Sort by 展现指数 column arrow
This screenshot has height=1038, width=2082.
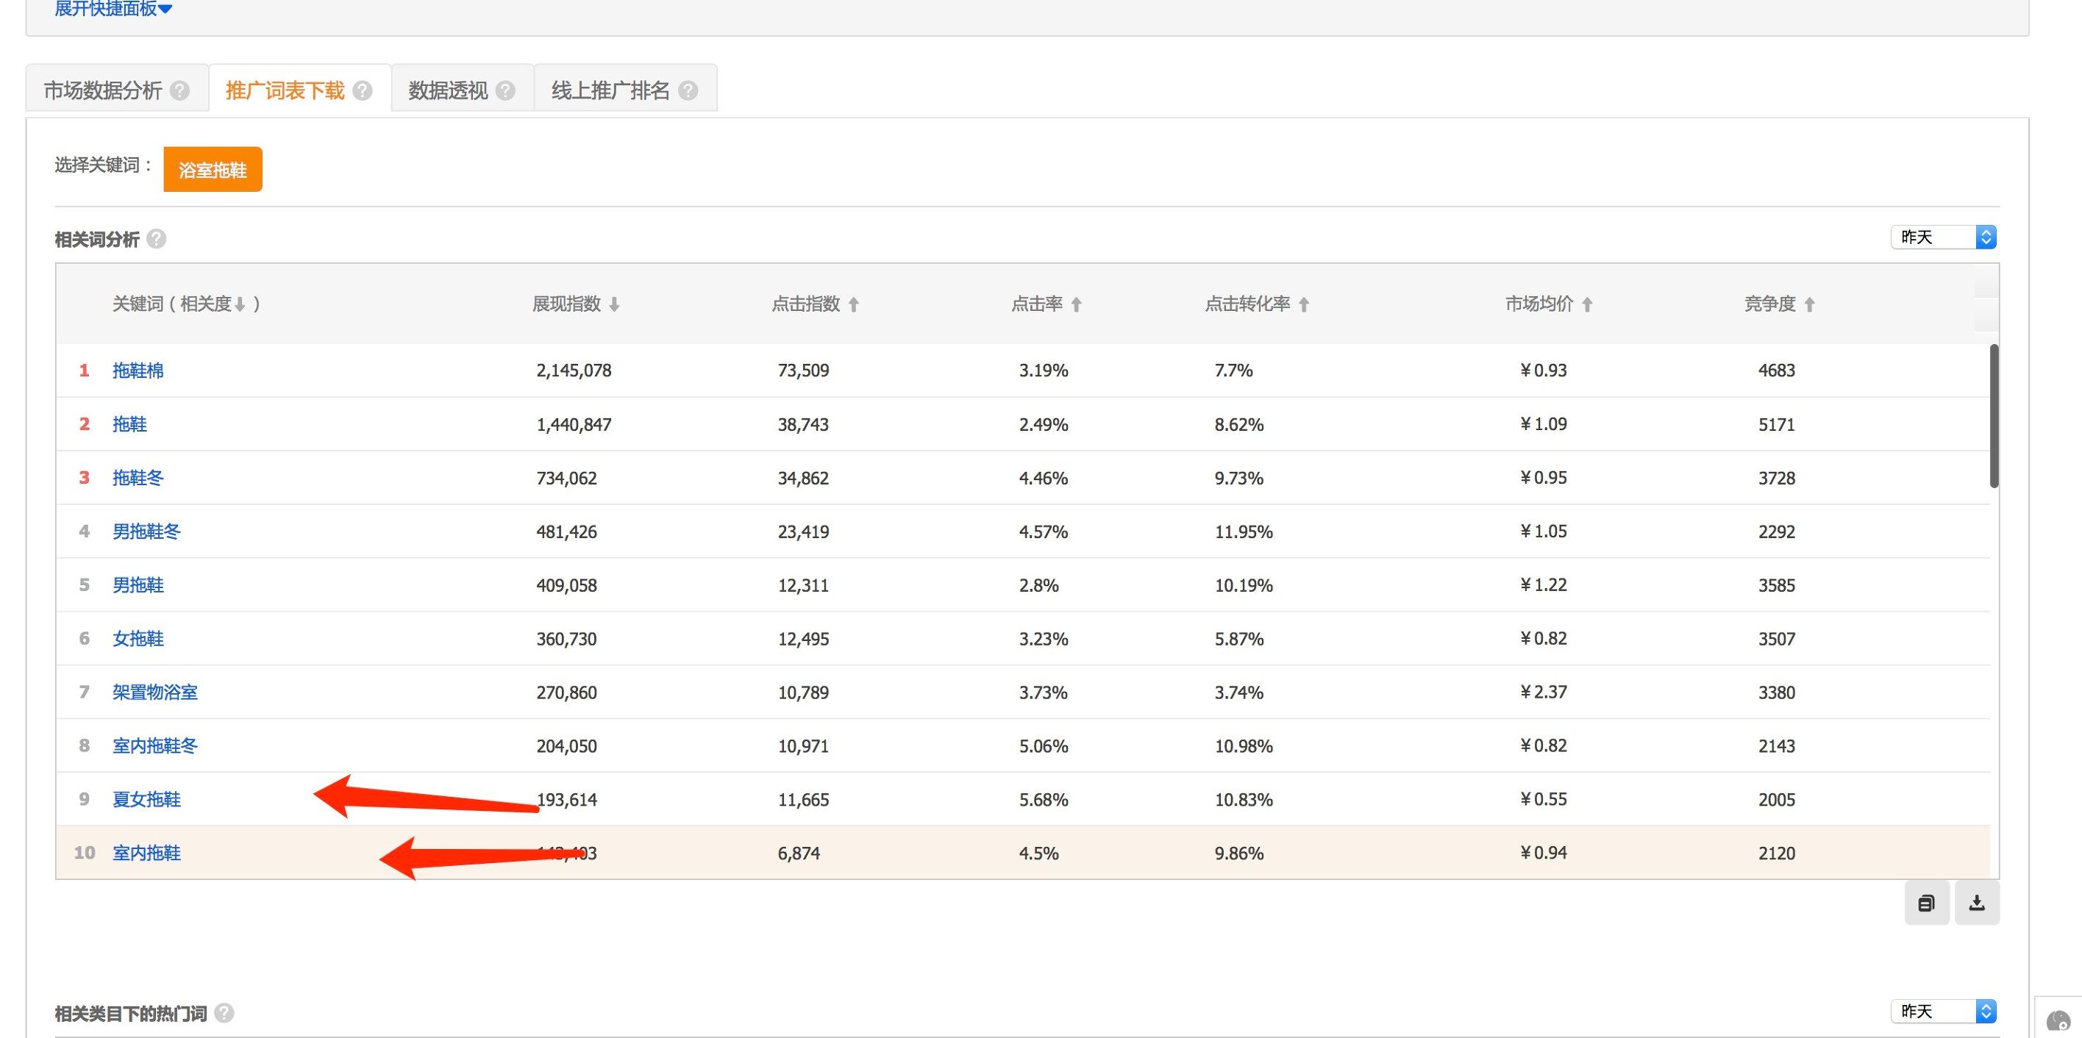click(x=614, y=304)
